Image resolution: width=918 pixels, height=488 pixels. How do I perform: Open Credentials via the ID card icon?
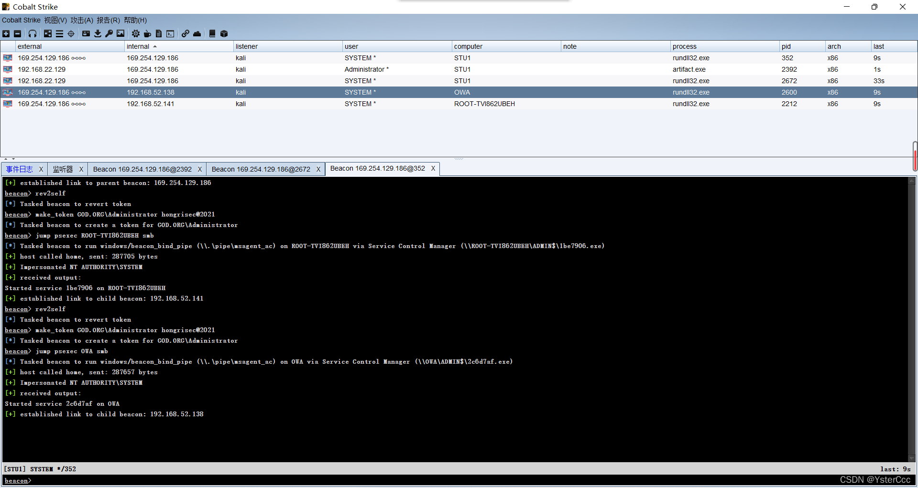86,33
